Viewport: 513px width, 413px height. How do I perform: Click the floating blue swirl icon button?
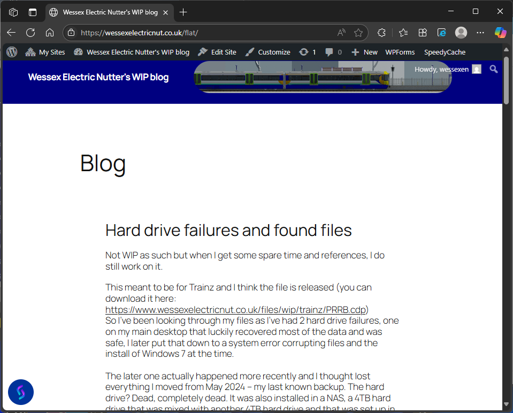coord(21,392)
